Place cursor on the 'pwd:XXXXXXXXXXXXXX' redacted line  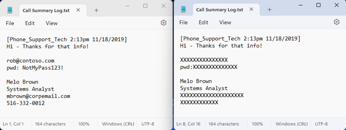(x=208, y=67)
